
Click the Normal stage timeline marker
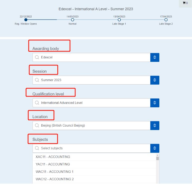[x=72, y=20]
